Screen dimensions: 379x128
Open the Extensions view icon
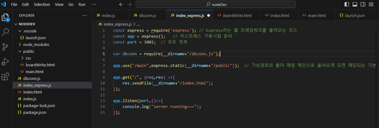[x=6, y=76]
